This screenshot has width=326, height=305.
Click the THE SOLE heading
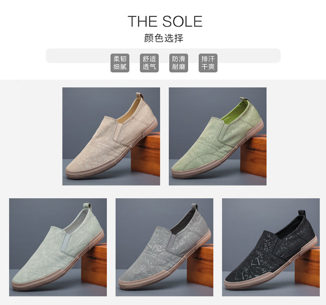click(x=165, y=21)
